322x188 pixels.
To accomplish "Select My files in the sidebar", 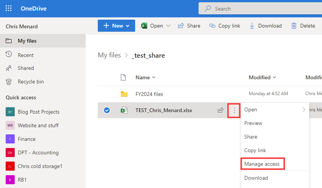I will tap(43, 41).
